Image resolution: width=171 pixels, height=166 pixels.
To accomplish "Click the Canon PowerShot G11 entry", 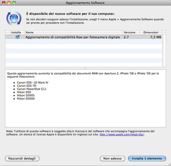I will click(x=32, y=89).
